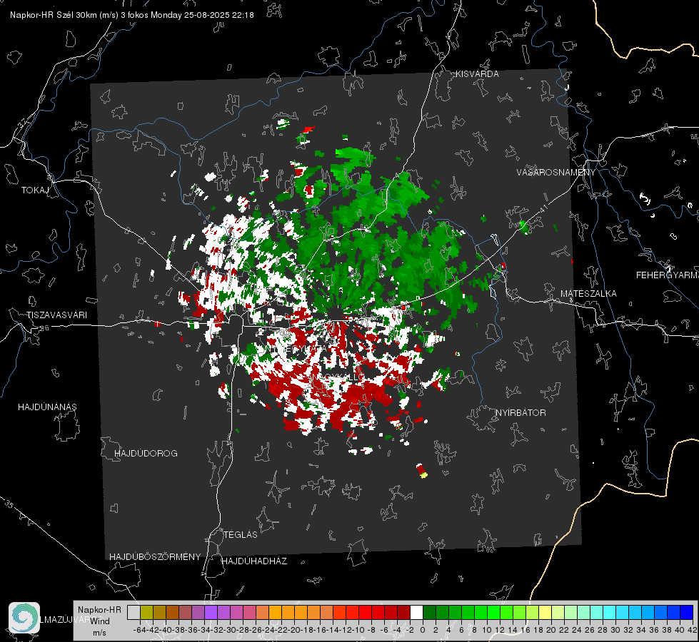Click the HAJDÚNÁNÁS town label
The width and height of the screenshot is (699, 642).
tap(47, 407)
